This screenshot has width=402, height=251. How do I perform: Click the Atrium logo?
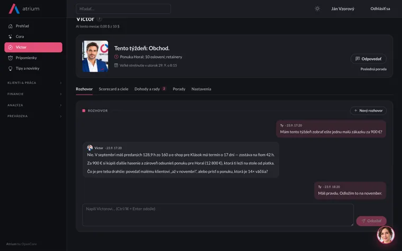[x=24, y=8]
